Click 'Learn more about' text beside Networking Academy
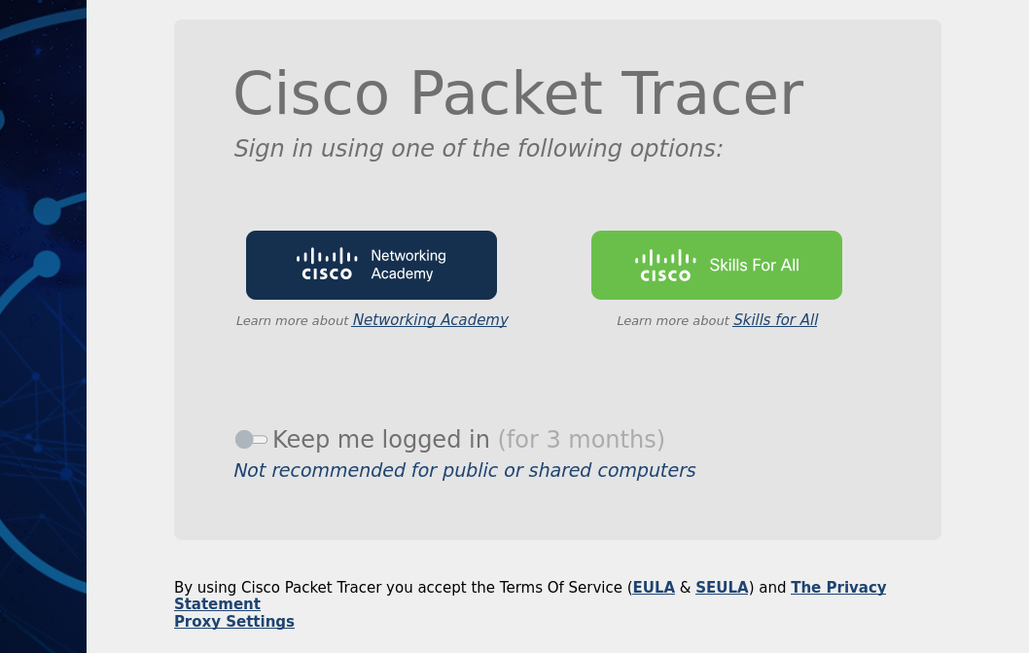 coord(292,320)
